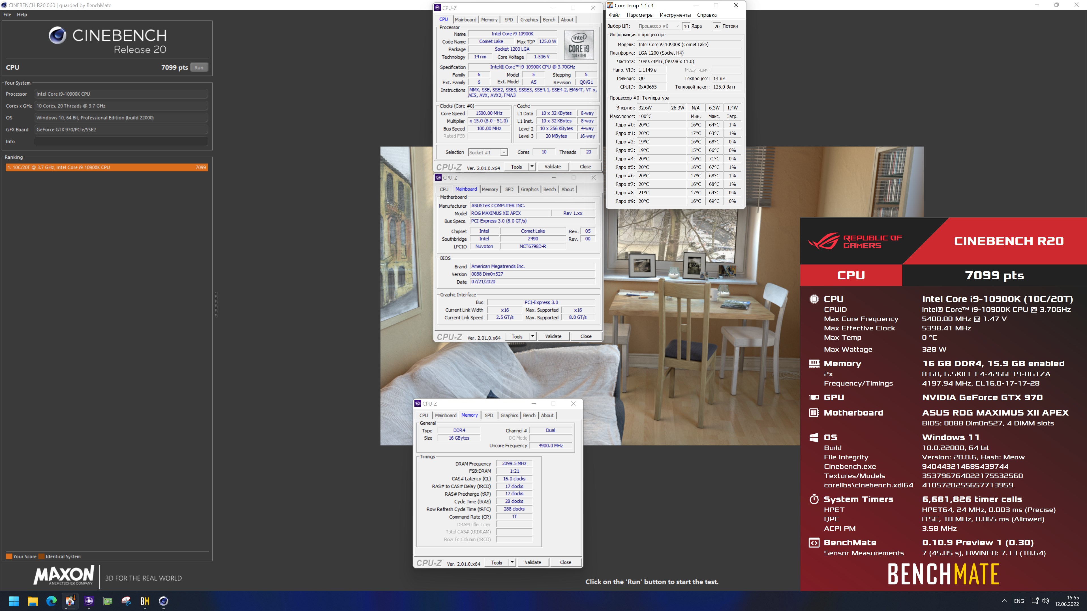The height and width of the screenshot is (611, 1087).
Task: Click the Cinebench title bar icon
Action: 4,5
